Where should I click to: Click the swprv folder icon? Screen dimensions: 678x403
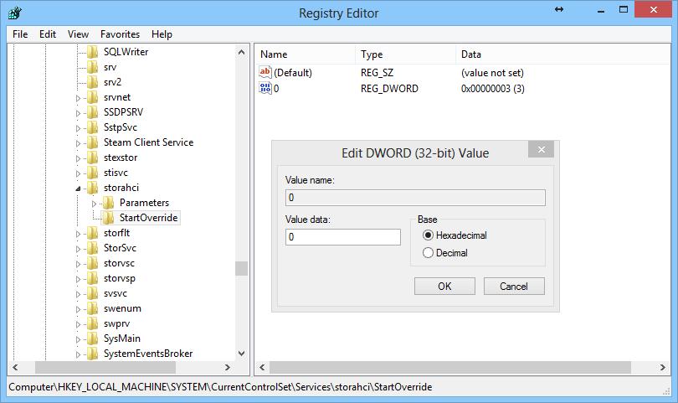93,323
